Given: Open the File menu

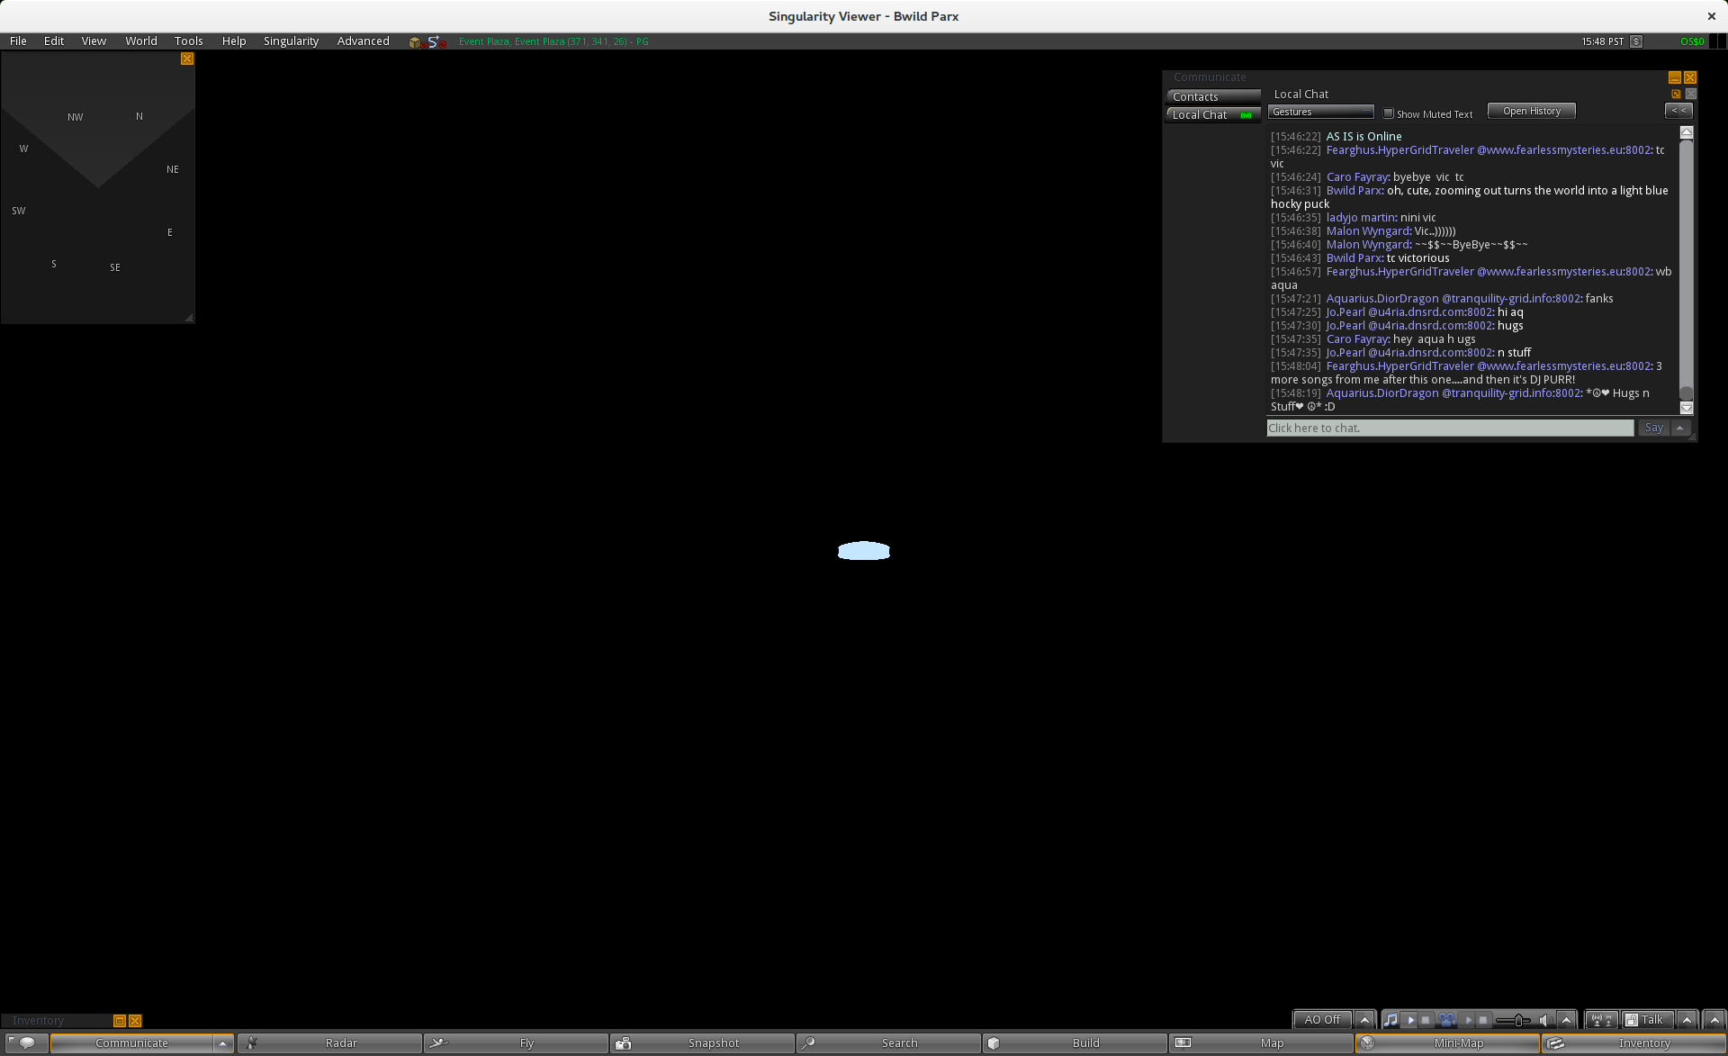Looking at the screenshot, I should [x=18, y=41].
